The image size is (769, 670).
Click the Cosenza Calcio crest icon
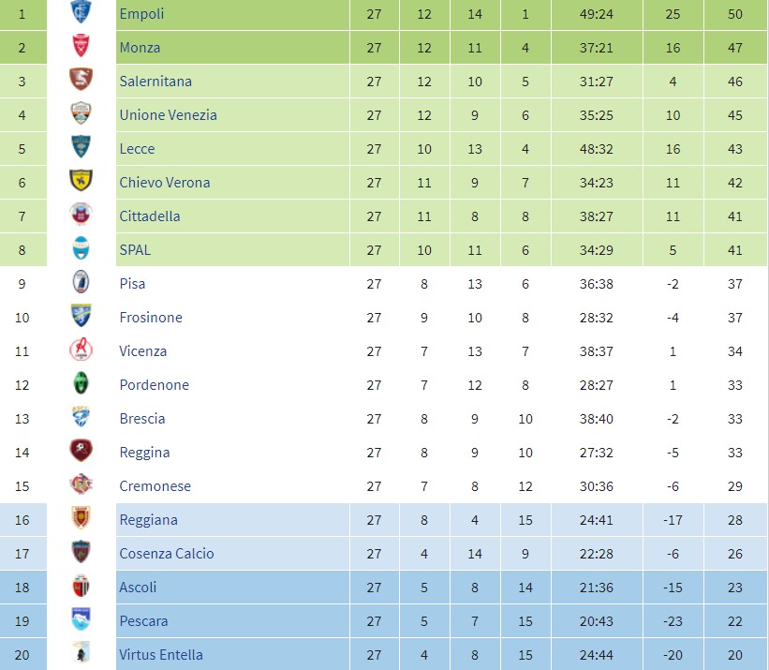(x=81, y=554)
